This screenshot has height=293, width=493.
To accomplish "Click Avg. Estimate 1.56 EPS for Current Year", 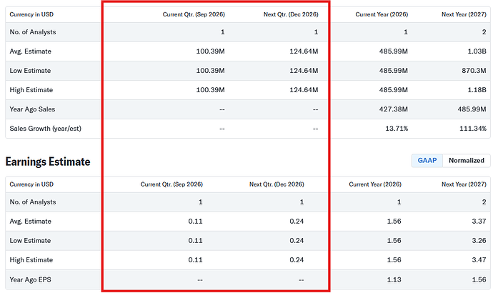I will (x=394, y=222).
